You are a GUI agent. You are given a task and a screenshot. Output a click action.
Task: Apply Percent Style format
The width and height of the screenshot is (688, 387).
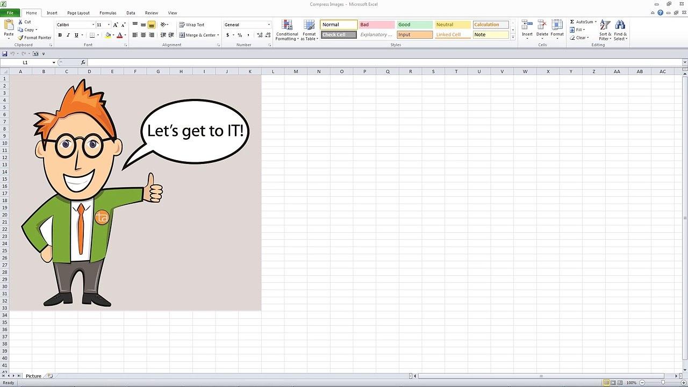[x=240, y=35]
